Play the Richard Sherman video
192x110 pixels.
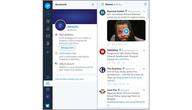126,31
